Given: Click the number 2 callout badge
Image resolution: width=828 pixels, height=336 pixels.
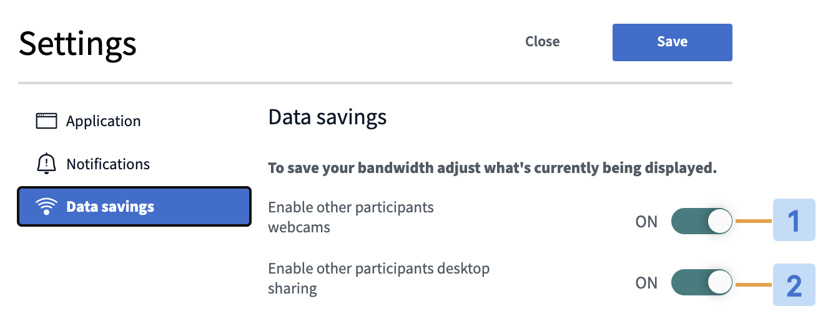Looking at the screenshot, I should pyautogui.click(x=794, y=285).
